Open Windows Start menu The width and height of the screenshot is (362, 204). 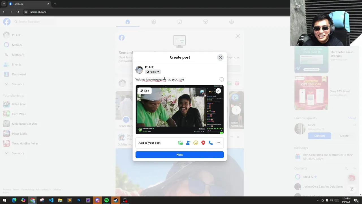coord(5,200)
